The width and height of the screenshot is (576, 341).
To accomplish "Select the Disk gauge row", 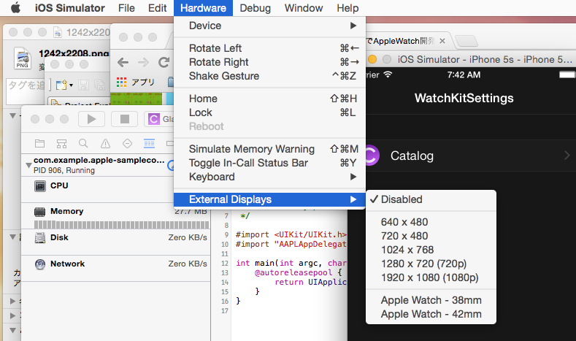I will 116,242.
